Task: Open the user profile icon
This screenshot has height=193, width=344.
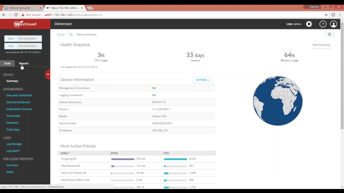Action: [334, 24]
